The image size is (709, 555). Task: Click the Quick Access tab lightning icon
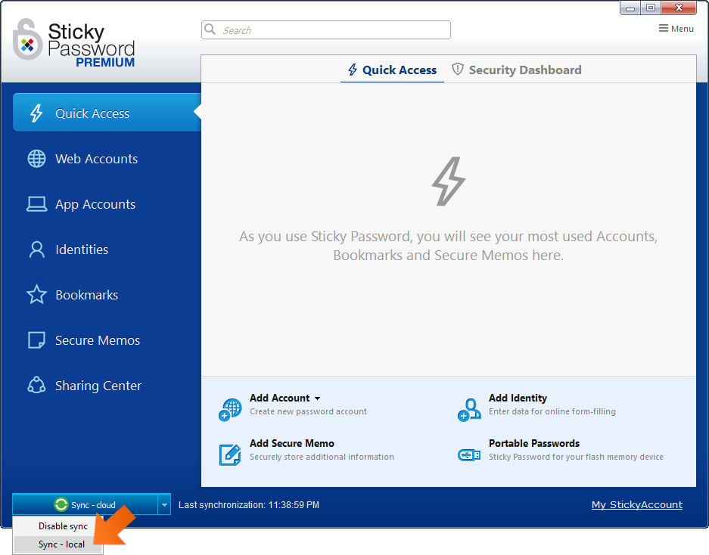click(x=353, y=70)
